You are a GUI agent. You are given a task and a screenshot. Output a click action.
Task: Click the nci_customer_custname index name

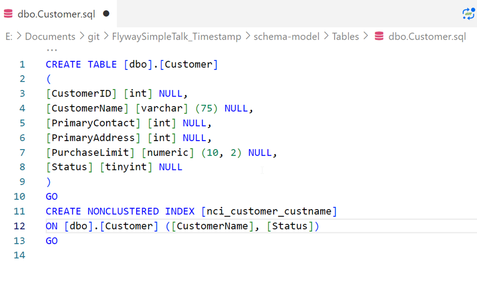269,211
